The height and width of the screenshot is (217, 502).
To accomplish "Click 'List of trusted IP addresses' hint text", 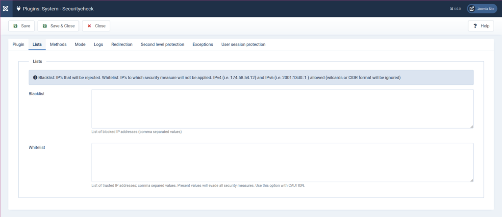I will 198,185.
